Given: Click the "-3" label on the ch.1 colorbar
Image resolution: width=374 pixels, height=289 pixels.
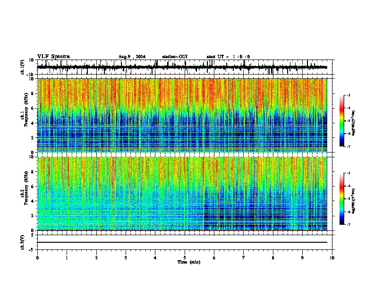Looking at the screenshot, I should [x=348, y=95].
